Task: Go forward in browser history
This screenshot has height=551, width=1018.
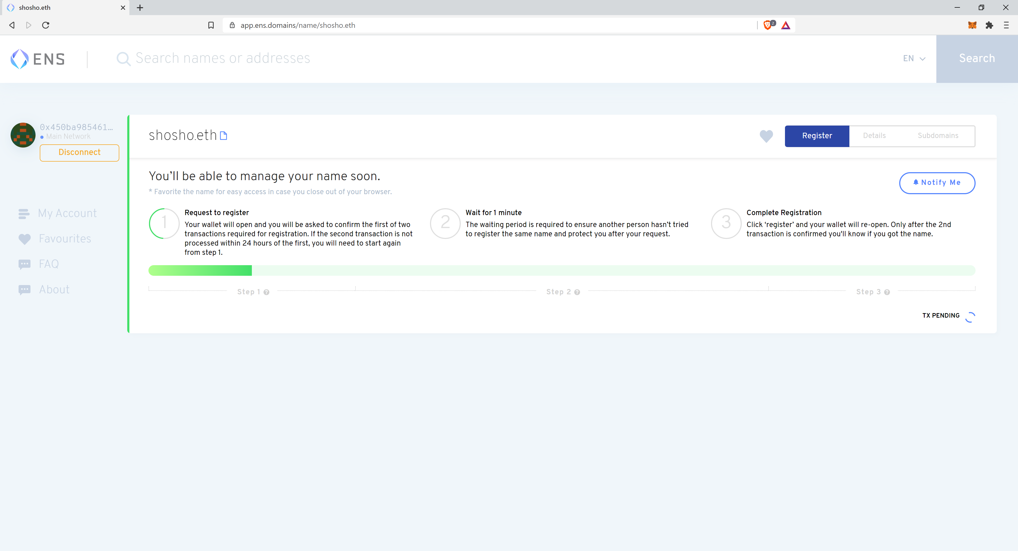Action: pyautogui.click(x=28, y=25)
